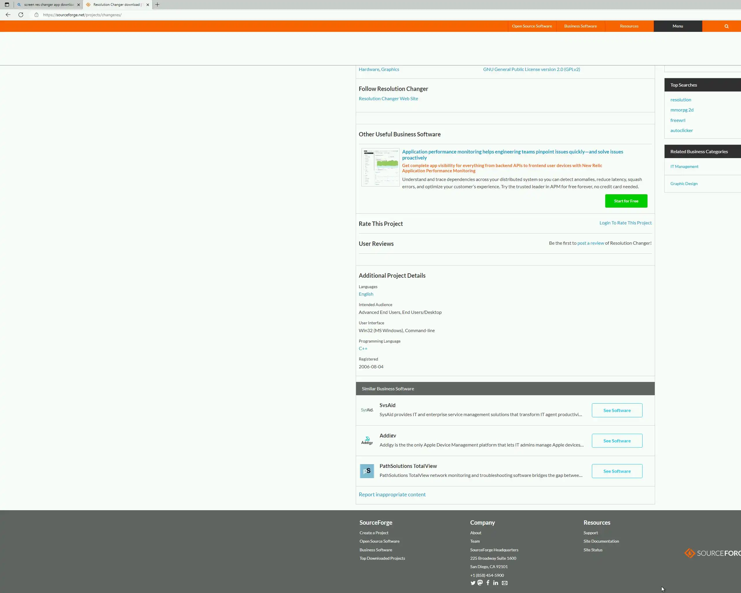Click the New Relic ad thumbnail image

380,167
